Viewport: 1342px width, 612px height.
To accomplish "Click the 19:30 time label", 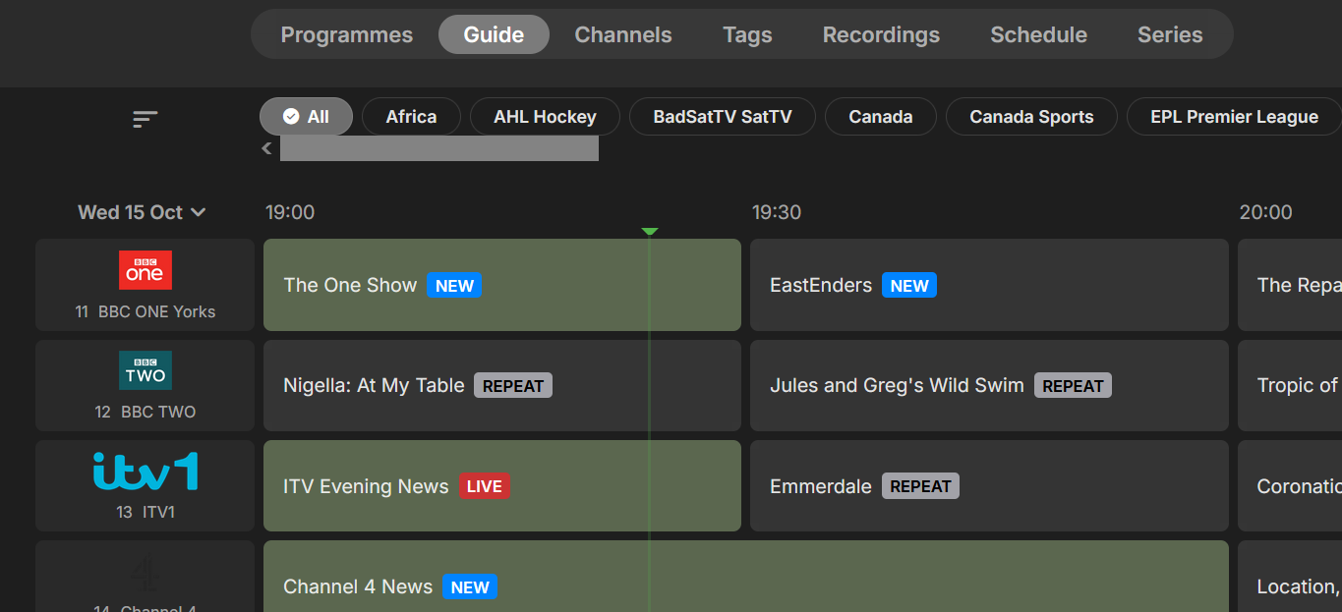I will [x=777, y=212].
